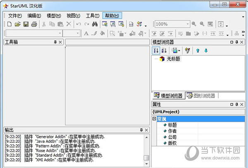248x168 pixels.
Task: Open the 工具(T) menu
Action: coord(93,16)
